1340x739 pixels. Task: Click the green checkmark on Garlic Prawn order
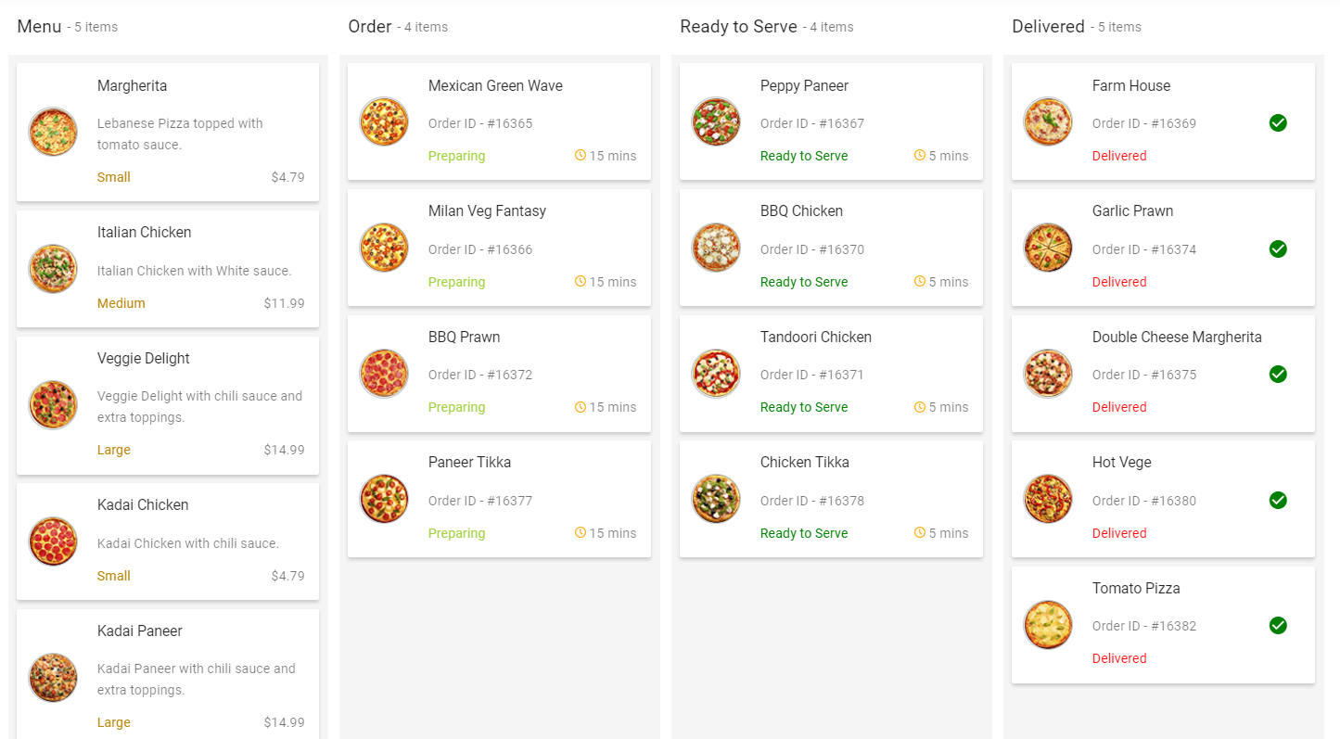pos(1278,248)
